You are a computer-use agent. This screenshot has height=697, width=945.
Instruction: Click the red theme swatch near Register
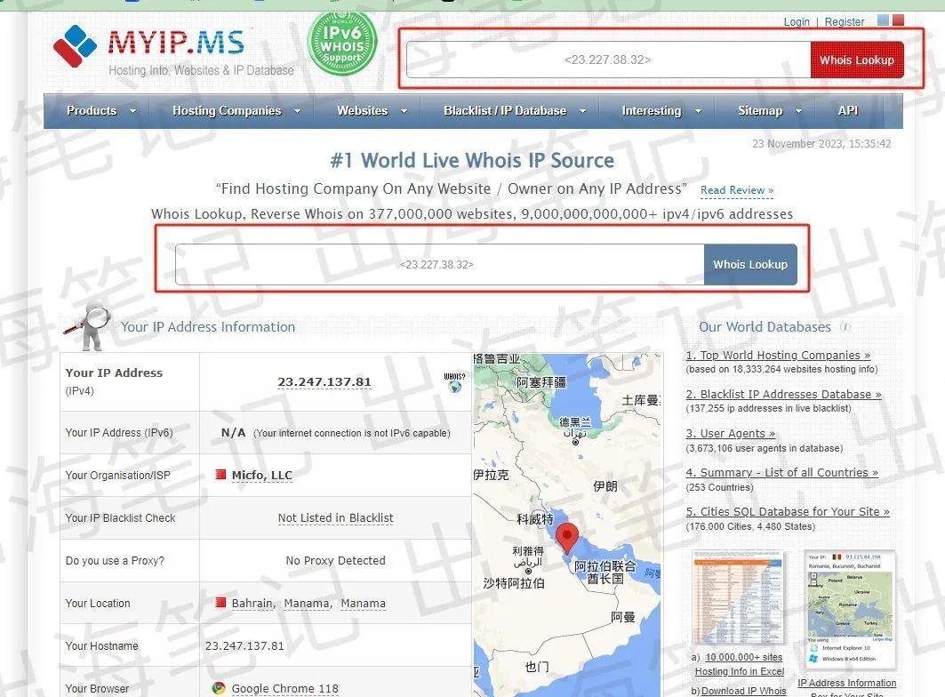[899, 20]
